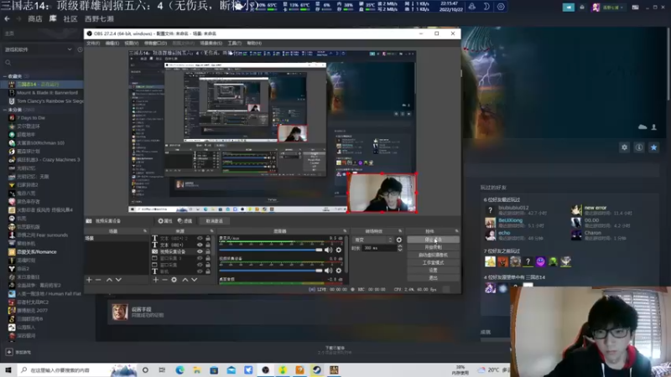This screenshot has height=377, width=671.
Task: Click transition duration 300 ms field
Action: 379,248
